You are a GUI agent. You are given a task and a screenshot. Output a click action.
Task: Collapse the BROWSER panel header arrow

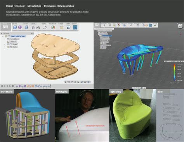click(2, 33)
